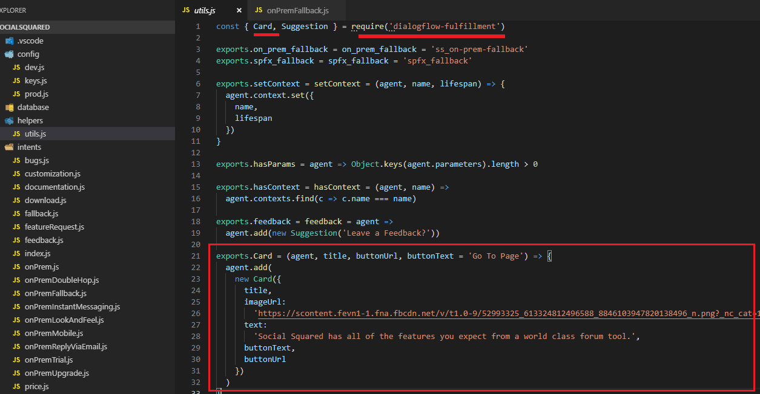Click the .vscode folder icon
Viewport: 760px width, 394px height.
(x=9, y=40)
